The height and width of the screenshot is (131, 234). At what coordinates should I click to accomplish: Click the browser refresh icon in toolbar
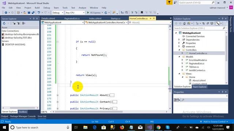pos(106,13)
